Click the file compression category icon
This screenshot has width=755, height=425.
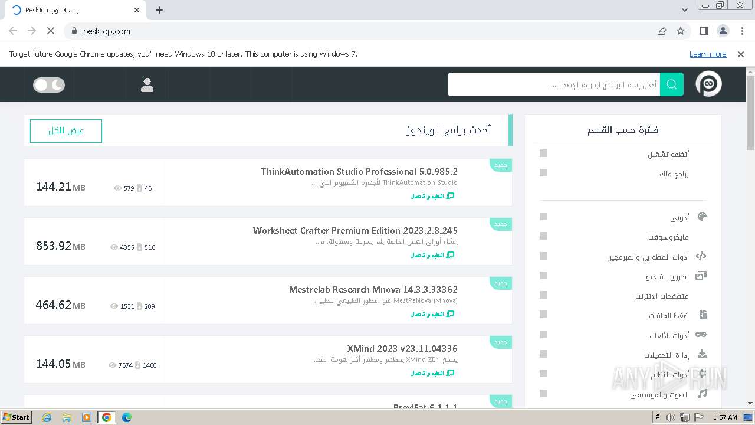pyautogui.click(x=703, y=315)
